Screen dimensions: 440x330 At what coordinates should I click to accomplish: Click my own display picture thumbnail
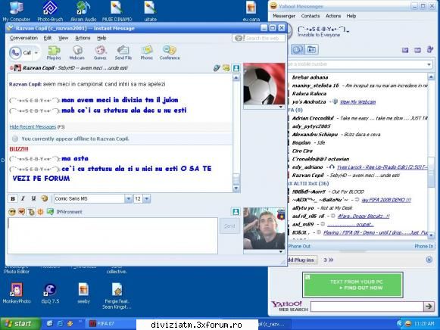pyautogui.click(x=264, y=229)
